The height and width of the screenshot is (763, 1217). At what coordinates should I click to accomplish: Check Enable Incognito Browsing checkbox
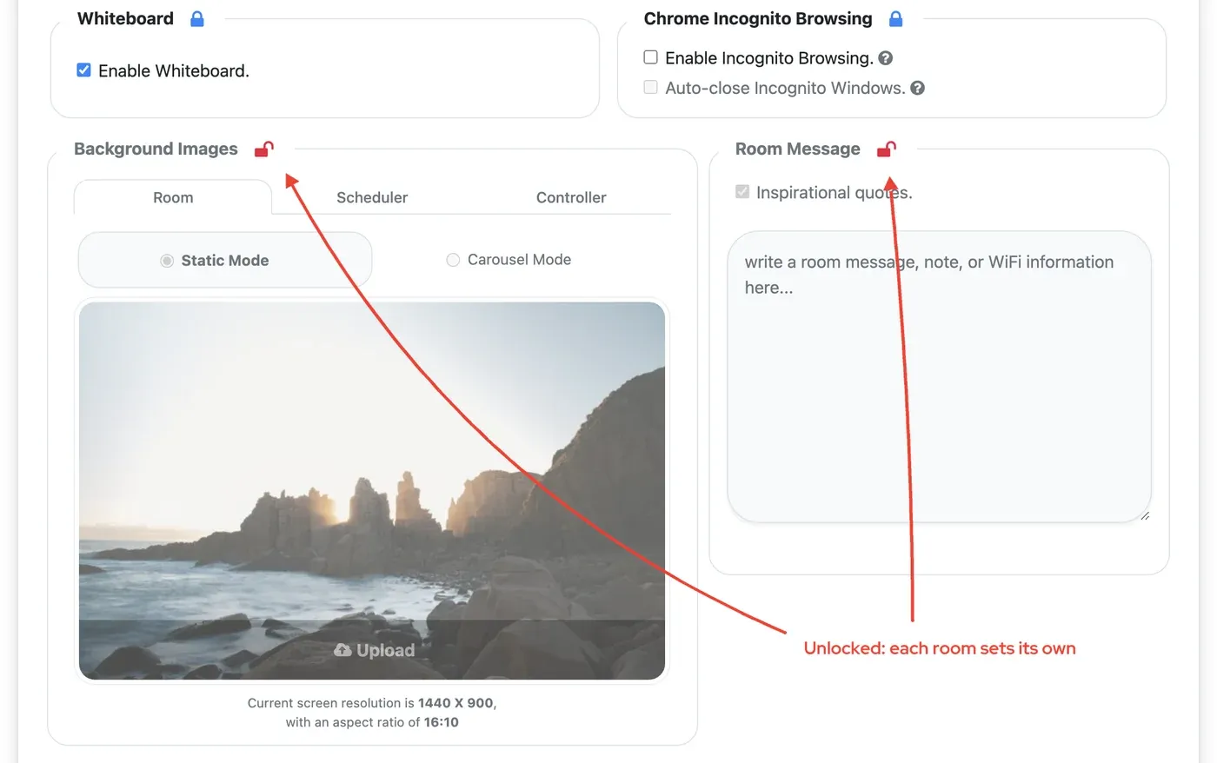click(x=650, y=57)
